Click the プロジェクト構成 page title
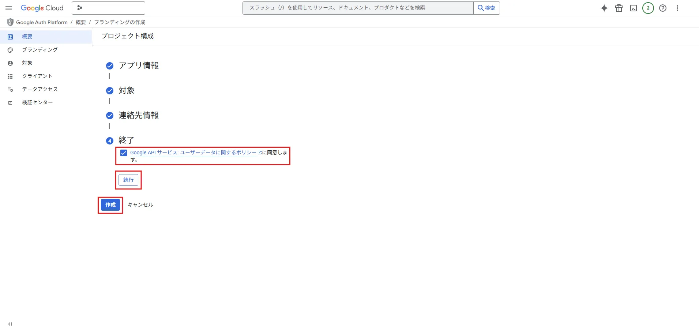Image resolution: width=699 pixels, height=331 pixels. [127, 36]
